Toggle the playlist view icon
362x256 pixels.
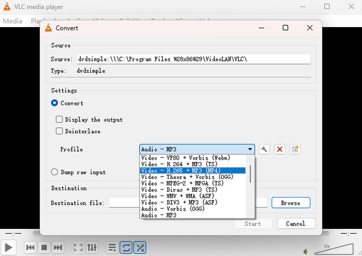point(112,248)
